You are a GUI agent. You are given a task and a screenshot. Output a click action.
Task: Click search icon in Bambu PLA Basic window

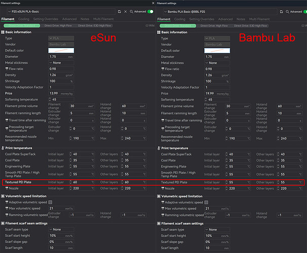[287, 12]
